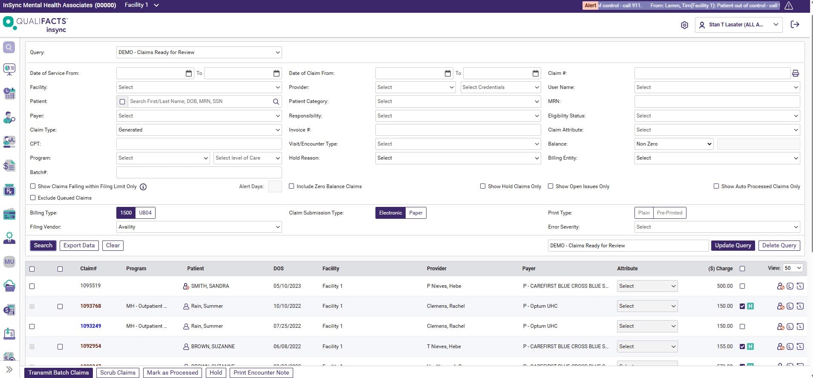Image resolution: width=813 pixels, height=378 pixels.
Task: Open the patient search sidebar icon
Action: 9,117
